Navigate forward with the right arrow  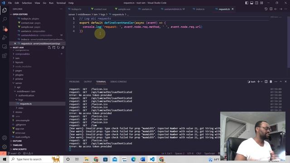click(x=281, y=9)
